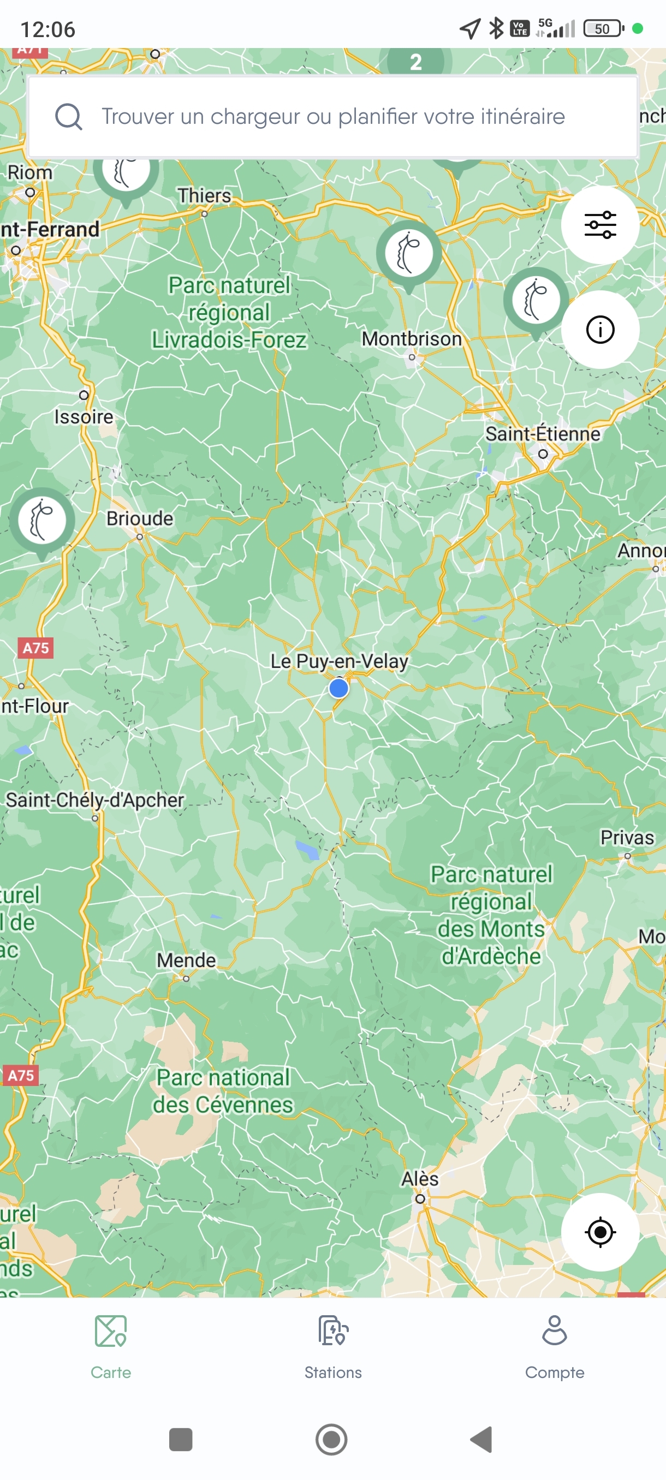Image resolution: width=666 pixels, height=1480 pixels.
Task: Switch to the Stations tab
Action: tap(334, 1347)
